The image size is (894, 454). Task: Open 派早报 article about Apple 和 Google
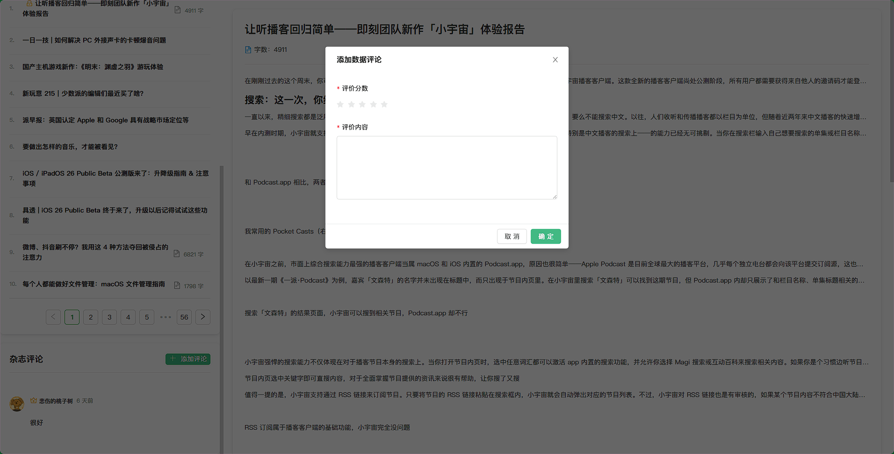tap(106, 120)
